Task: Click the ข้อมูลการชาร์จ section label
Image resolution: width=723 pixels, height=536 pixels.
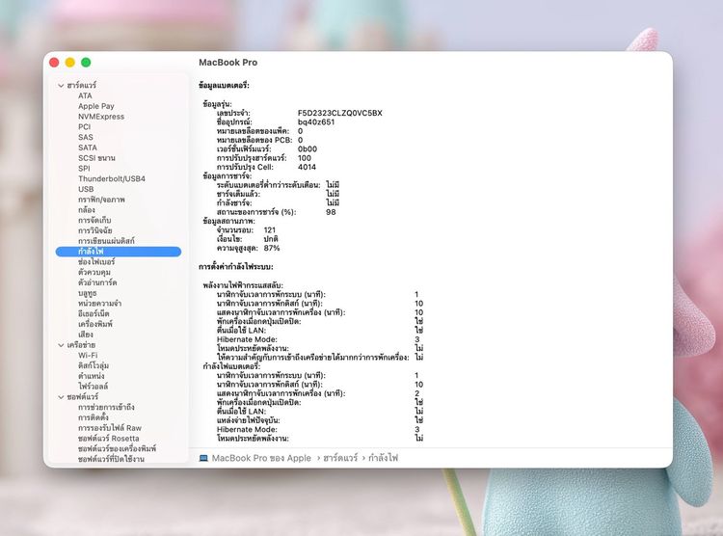Action: (x=228, y=175)
